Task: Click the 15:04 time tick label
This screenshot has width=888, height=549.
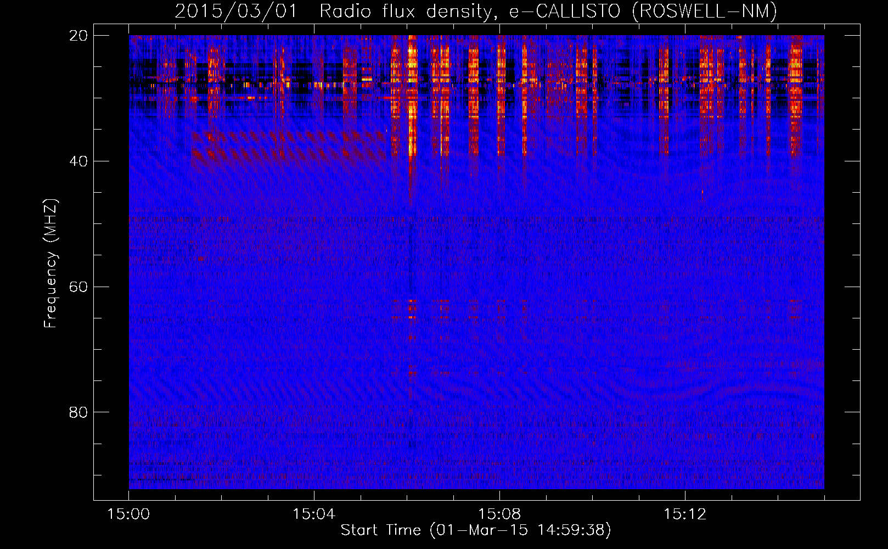Action: (314, 514)
